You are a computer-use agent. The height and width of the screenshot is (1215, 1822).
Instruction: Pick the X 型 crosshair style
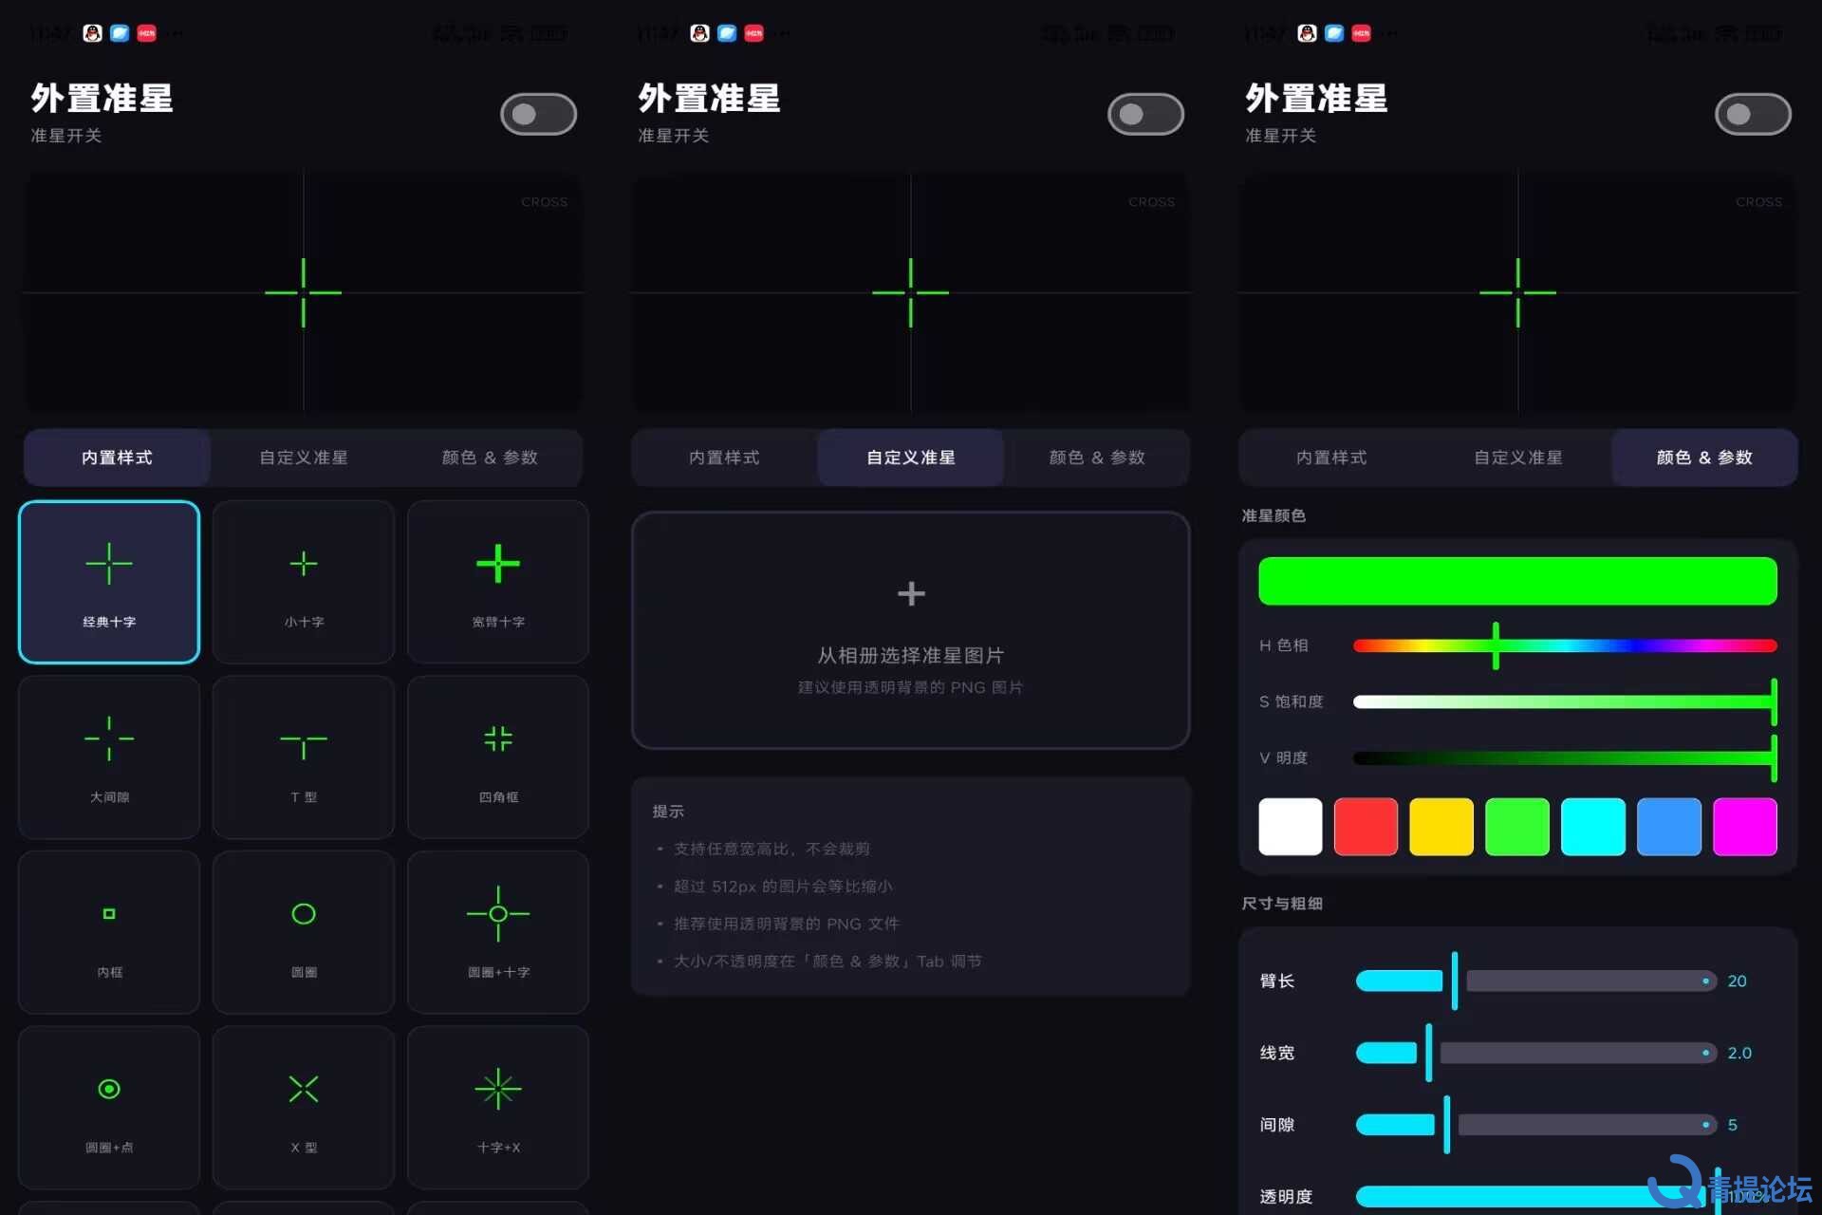[x=304, y=1107]
